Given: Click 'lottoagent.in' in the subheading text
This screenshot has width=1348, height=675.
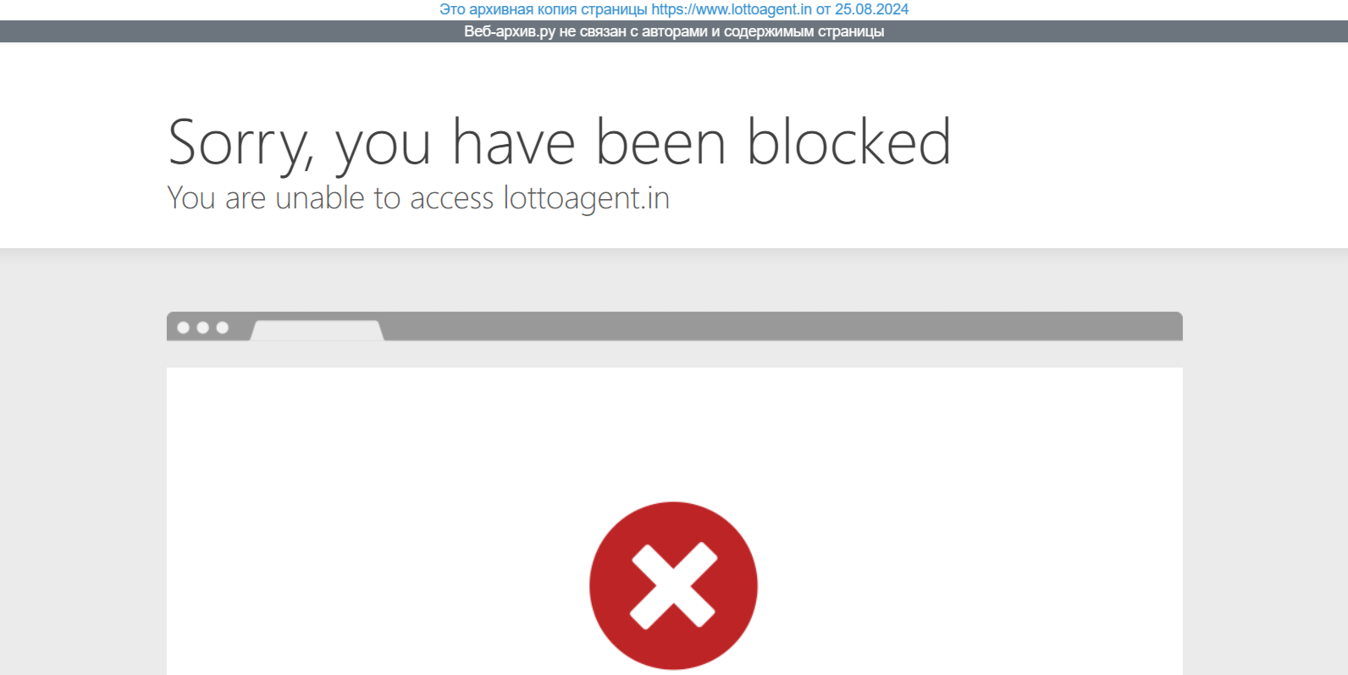Looking at the screenshot, I should [x=587, y=197].
